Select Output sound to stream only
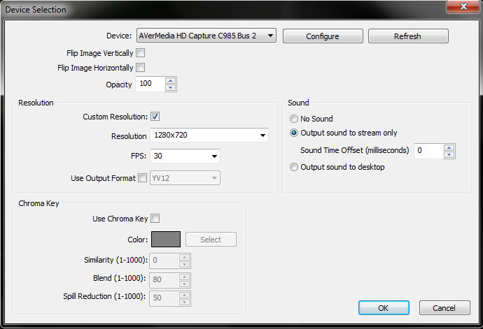The height and width of the screenshot is (329, 483). [x=294, y=133]
